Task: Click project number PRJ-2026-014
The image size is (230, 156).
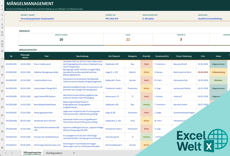Action: [x=112, y=19]
